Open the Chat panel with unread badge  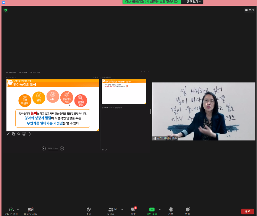[133, 209]
